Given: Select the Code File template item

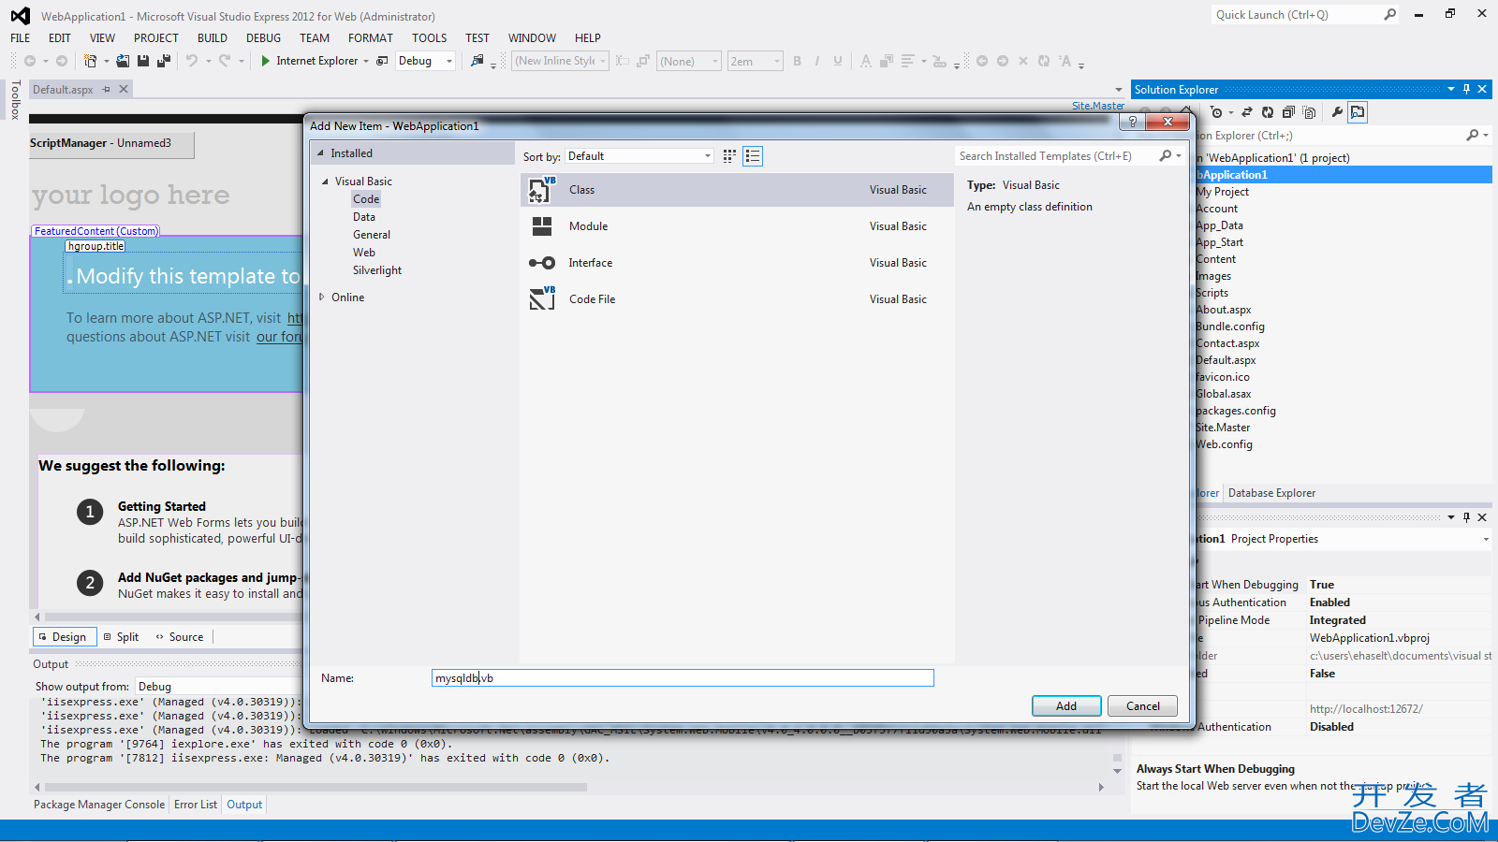Looking at the screenshot, I should [737, 299].
